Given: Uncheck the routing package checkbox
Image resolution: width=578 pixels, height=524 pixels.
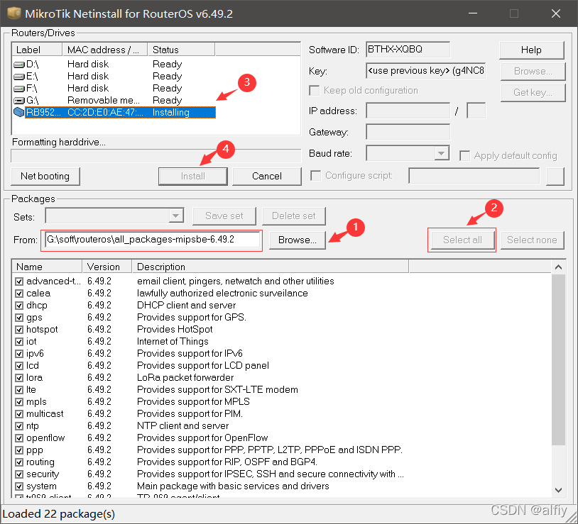Looking at the screenshot, I should pos(19,462).
